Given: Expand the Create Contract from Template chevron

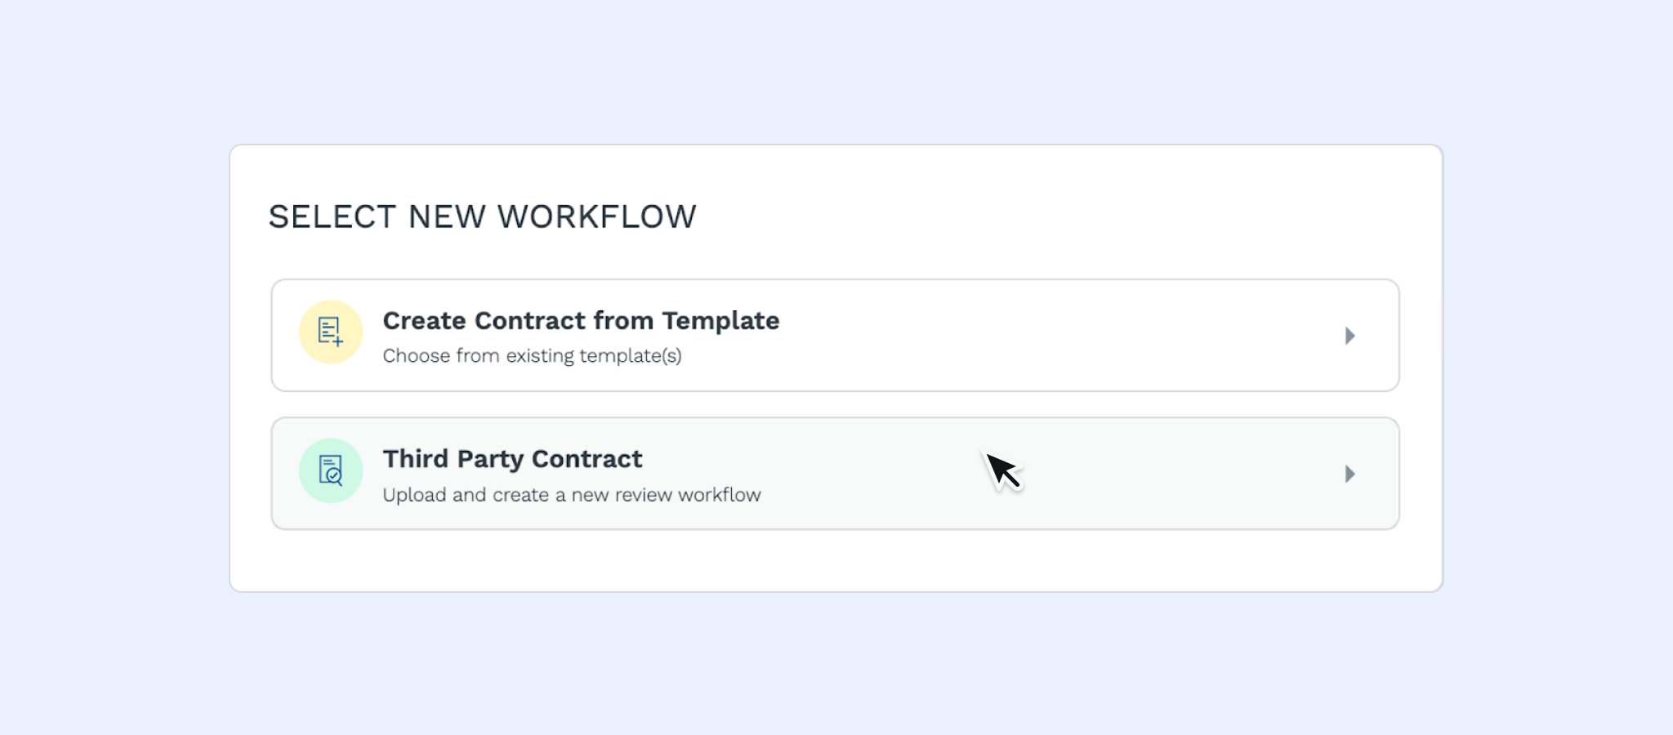Looking at the screenshot, I should tap(1350, 336).
